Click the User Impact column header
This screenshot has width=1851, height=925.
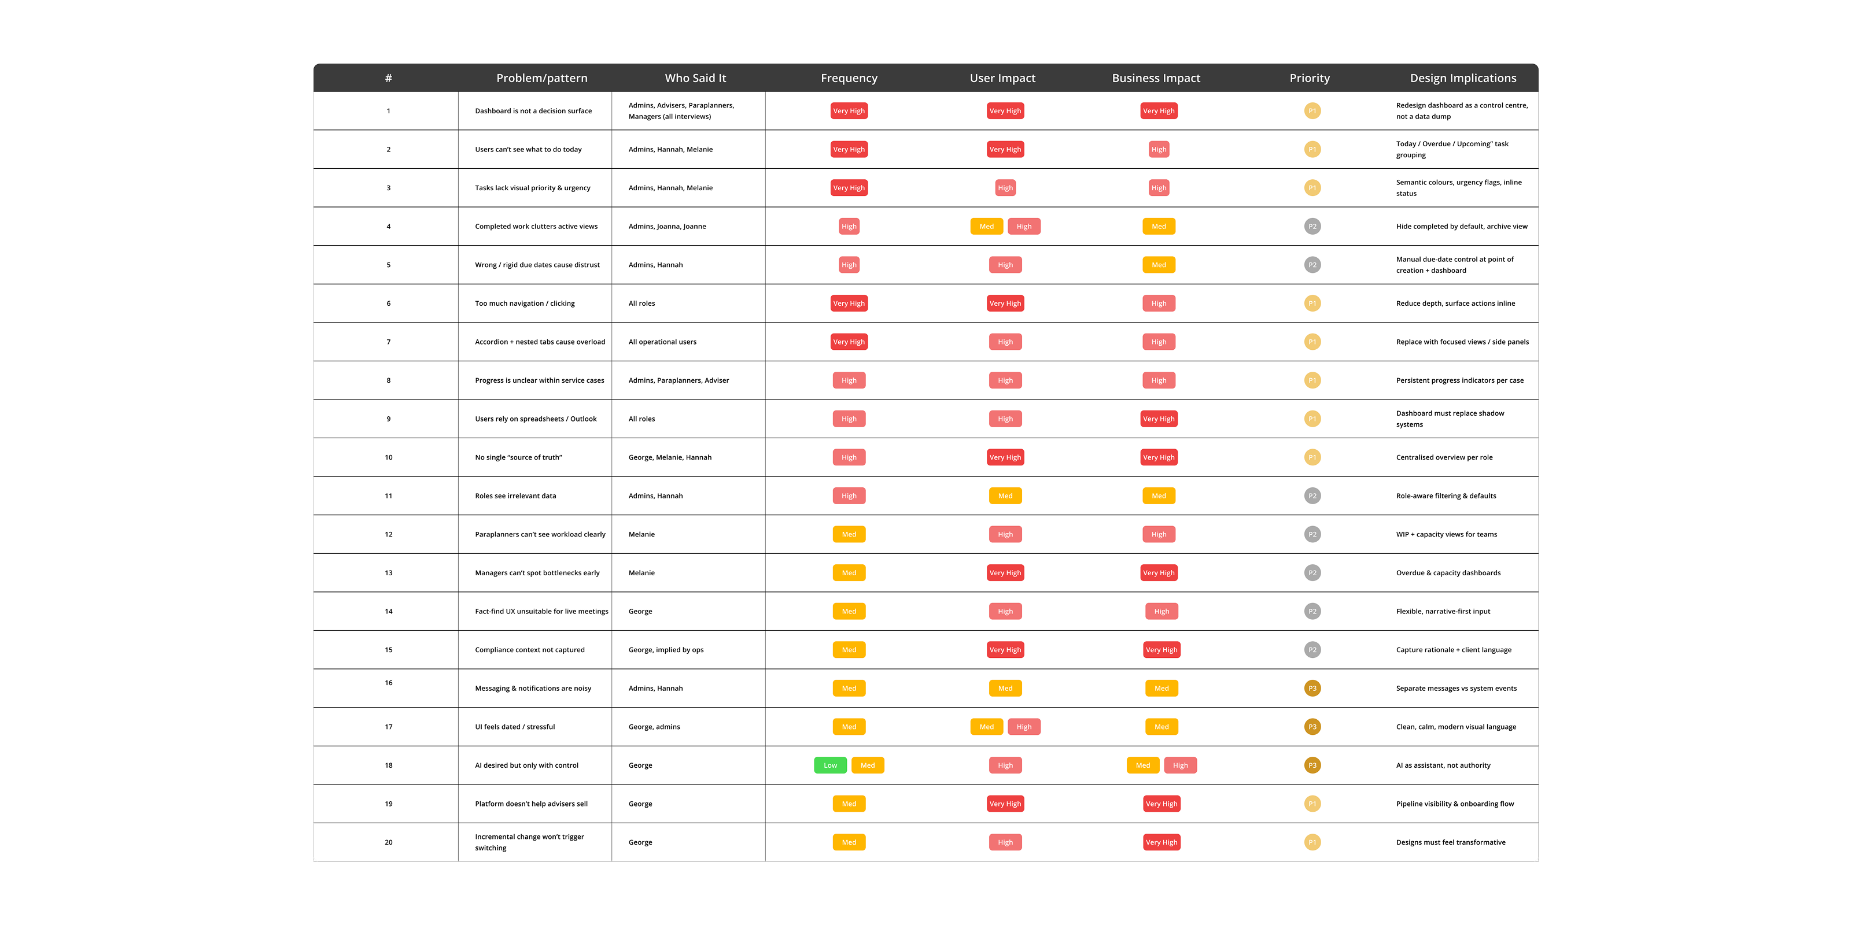(x=1002, y=78)
